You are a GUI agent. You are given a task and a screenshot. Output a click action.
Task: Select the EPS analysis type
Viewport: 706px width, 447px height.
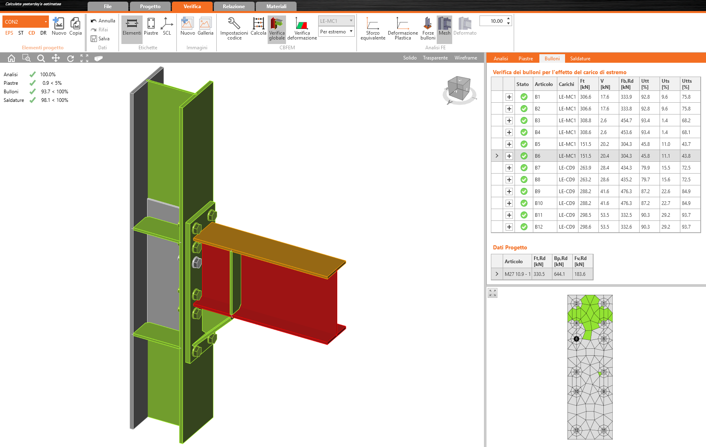pos(9,33)
